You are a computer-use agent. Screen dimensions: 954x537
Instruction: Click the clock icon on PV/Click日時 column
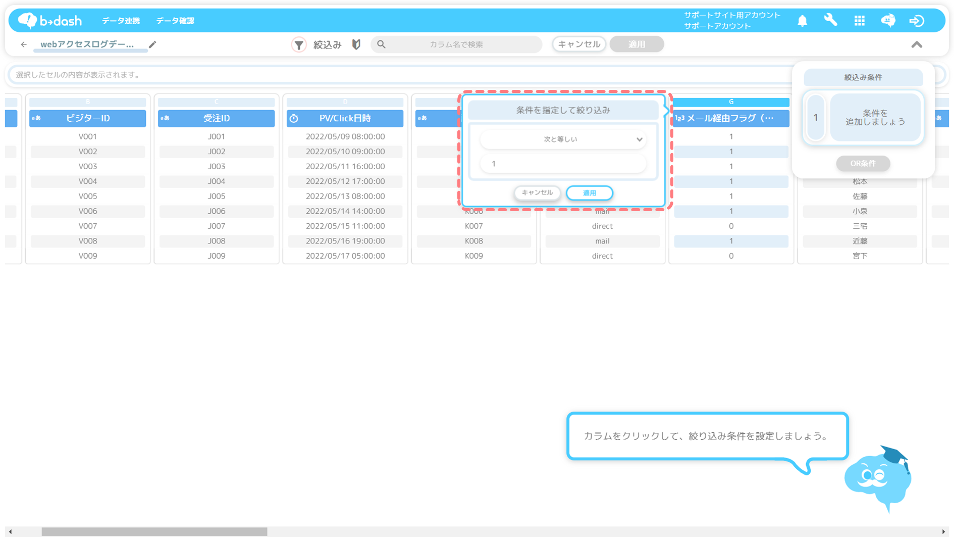294,118
